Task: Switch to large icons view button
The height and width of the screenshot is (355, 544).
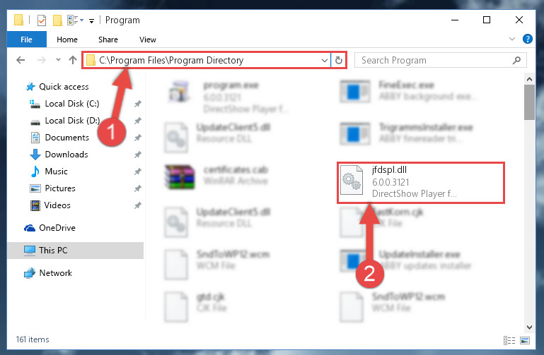Action: click(525, 340)
